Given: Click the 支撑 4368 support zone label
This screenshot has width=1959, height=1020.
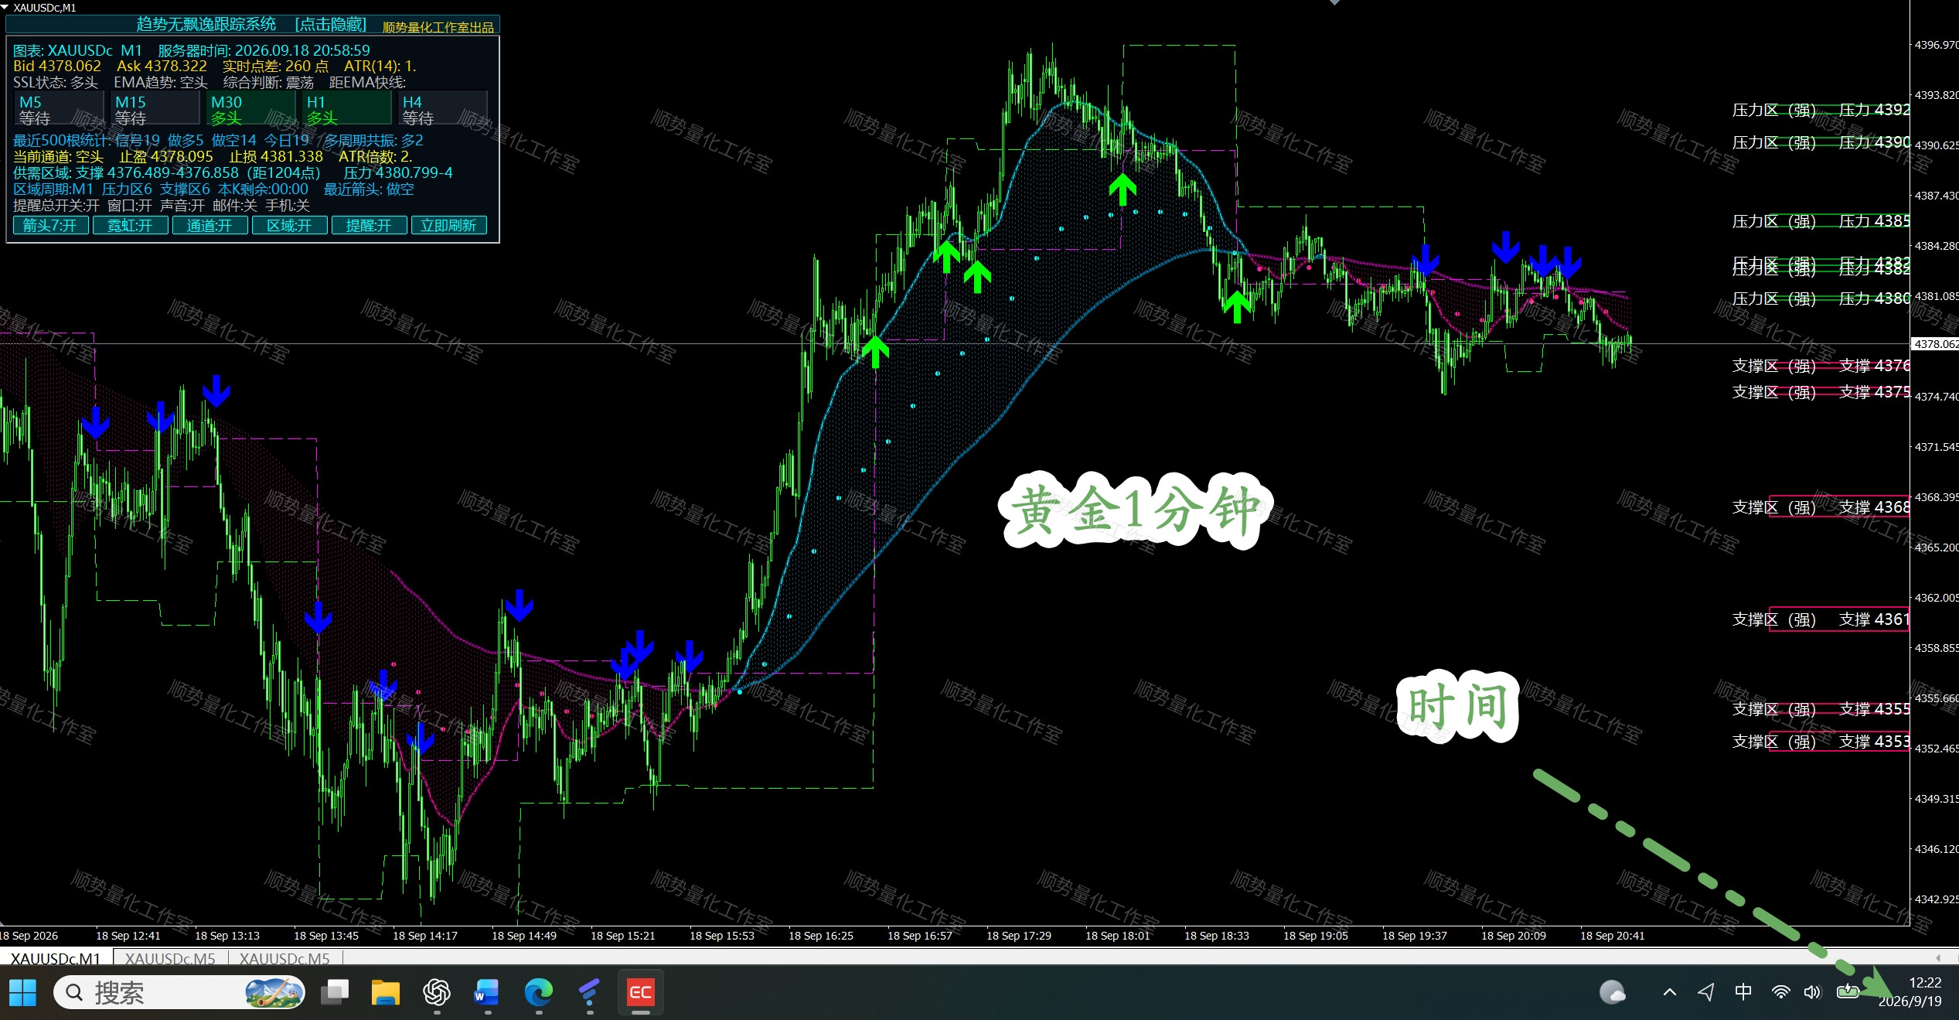Looking at the screenshot, I should coord(1874,507).
